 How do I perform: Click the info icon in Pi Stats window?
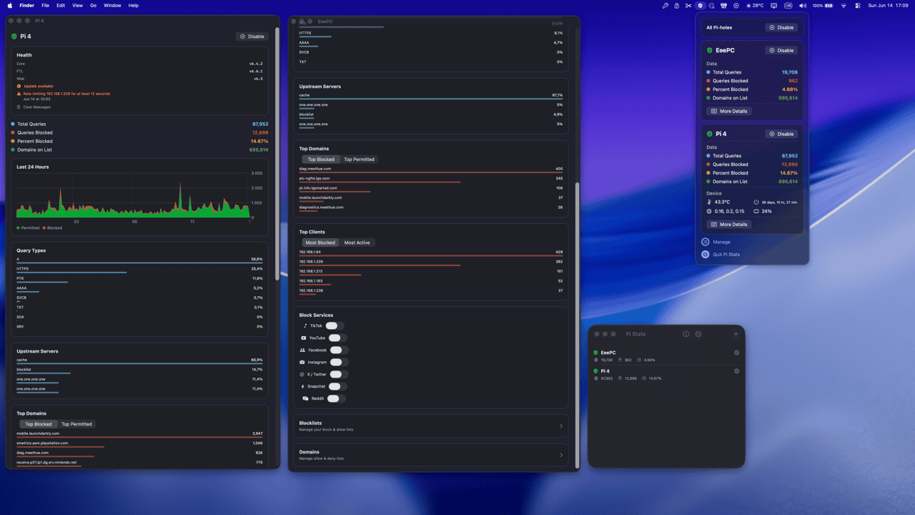click(686, 334)
